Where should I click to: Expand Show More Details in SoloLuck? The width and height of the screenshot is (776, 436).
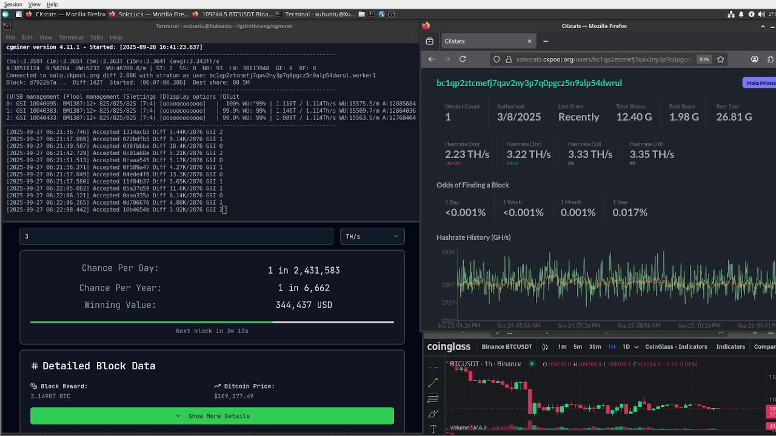(x=212, y=416)
